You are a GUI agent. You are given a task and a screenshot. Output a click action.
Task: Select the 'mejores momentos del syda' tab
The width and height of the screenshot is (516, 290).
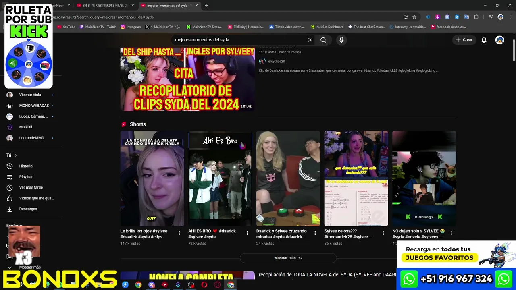click(169, 6)
